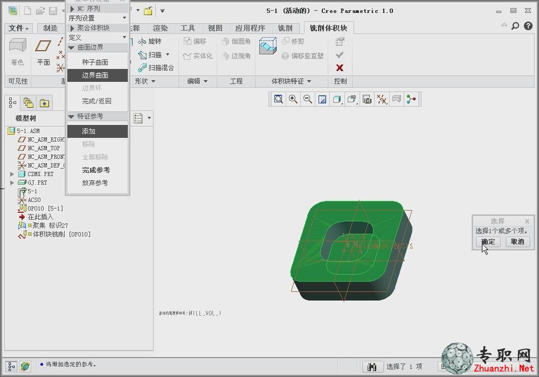
Task: Click the annotation display AB icon
Action: [x=352, y=99]
